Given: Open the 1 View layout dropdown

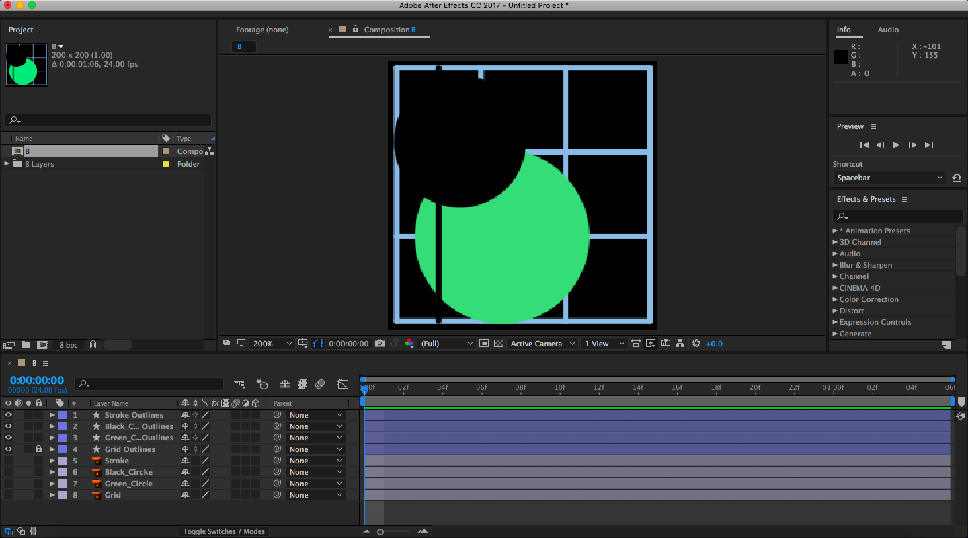Looking at the screenshot, I should tap(604, 344).
